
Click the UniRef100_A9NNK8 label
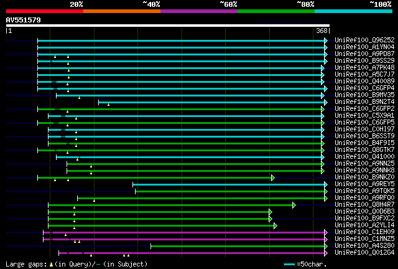point(364,171)
